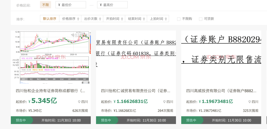Screen dimensions: 267x129
Task: Click the location pin icon in the 1.19673481亿 listing
Action: pyautogui.click(x=250, y=102)
